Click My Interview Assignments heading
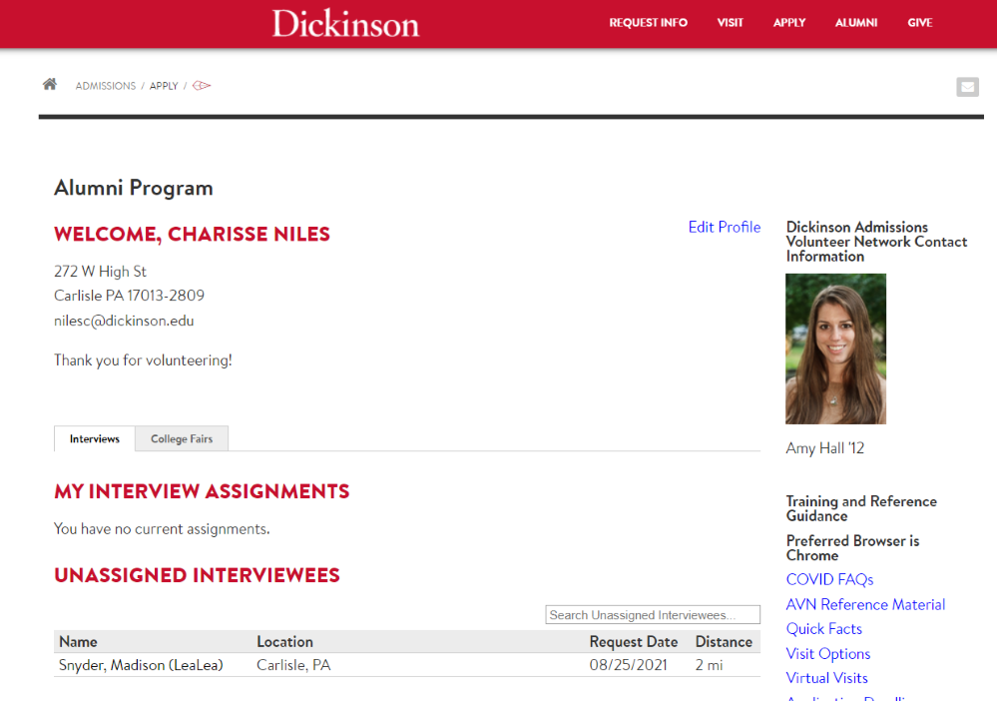 (203, 491)
